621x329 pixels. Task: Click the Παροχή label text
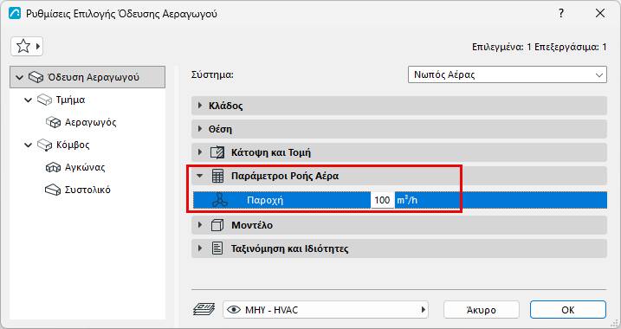265,200
